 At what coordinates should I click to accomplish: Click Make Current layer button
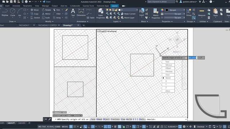[x=128, y=14]
